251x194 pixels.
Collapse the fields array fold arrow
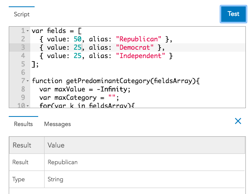27,31
